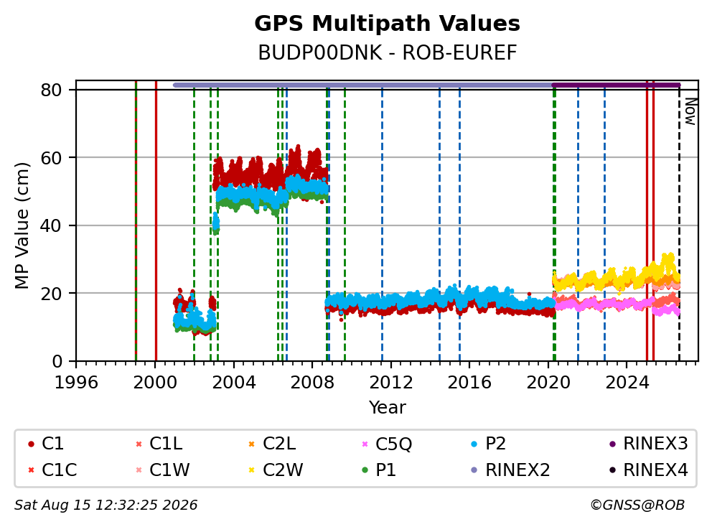Screen dimensions: 712x527
Task: Select the C2L orange legend marker
Action: pos(251,444)
